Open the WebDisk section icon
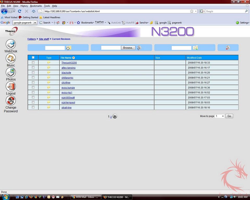Viewport: 250px width, 200px height. click(11, 44)
